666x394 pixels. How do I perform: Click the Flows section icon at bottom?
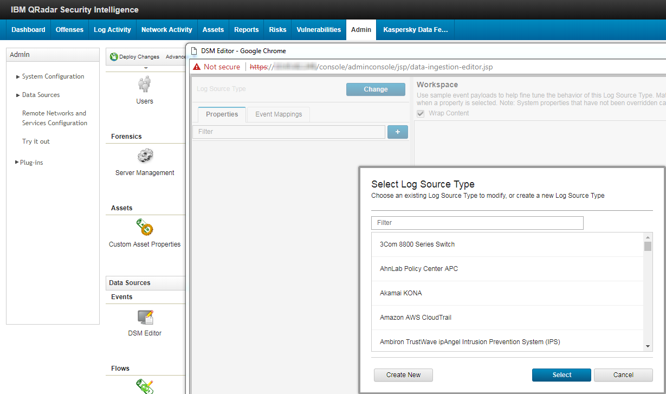click(145, 386)
